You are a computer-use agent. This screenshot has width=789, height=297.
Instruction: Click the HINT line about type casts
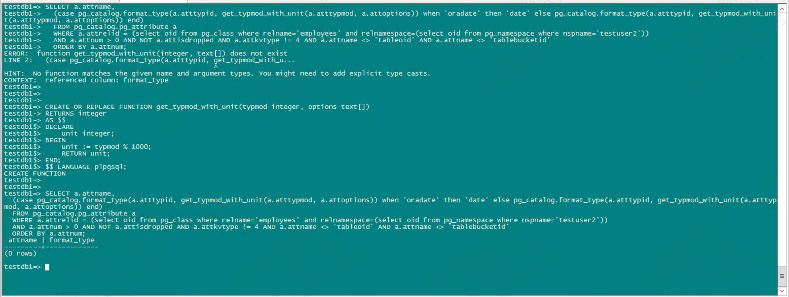217,74
